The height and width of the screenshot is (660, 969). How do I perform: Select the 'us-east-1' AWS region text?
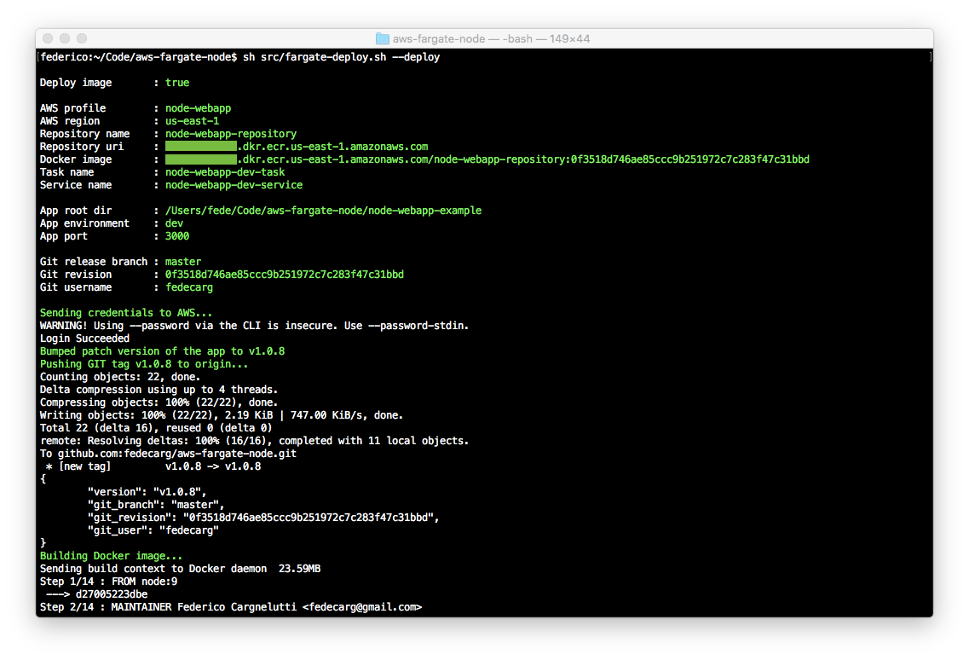(191, 120)
